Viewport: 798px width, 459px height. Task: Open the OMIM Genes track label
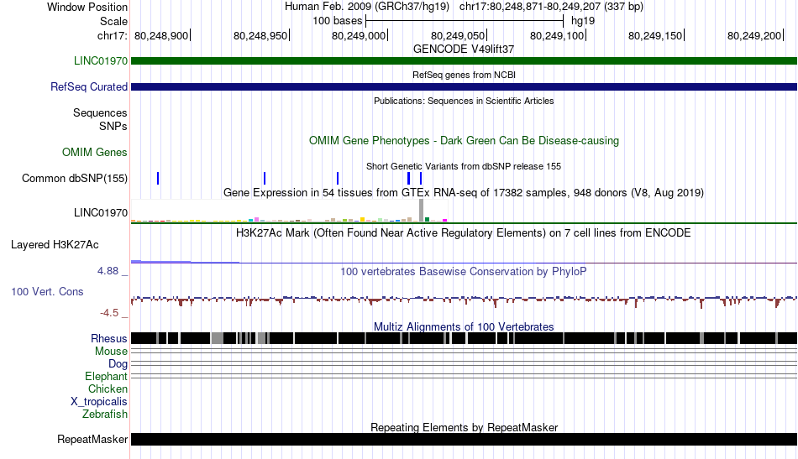(95, 153)
